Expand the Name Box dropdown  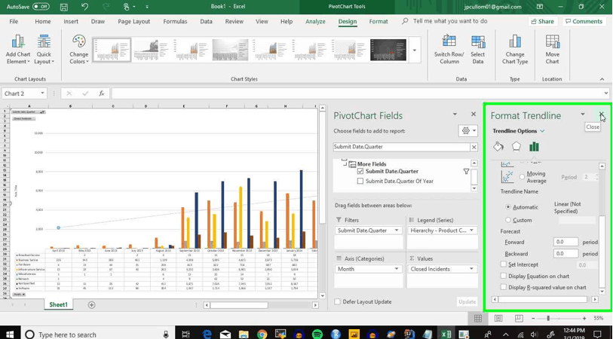pyautogui.click(x=42, y=93)
